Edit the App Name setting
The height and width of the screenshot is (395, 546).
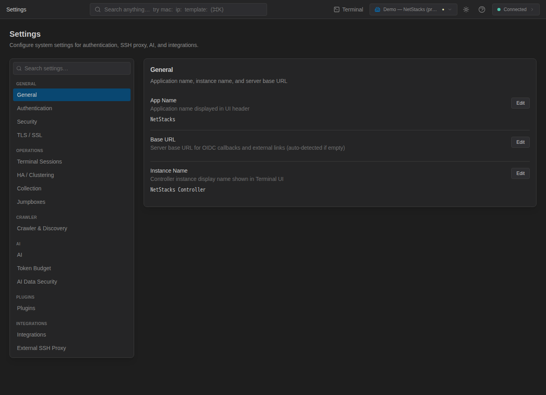click(520, 103)
